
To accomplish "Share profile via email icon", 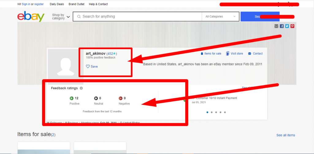I will 277,26.
